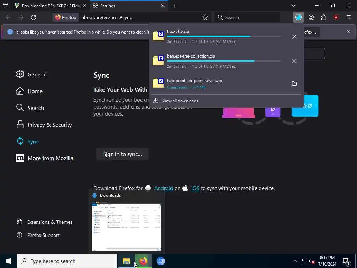Click the info icon in the notification bar
The height and width of the screenshot is (268, 357).
tap(10, 32)
